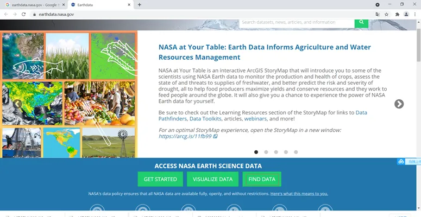The height and width of the screenshot is (217, 421).
Task: Click the scrollbar up arrow
Action: click(x=419, y=22)
